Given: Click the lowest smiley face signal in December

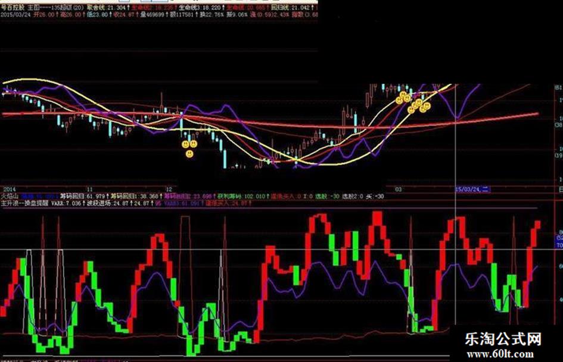Looking at the screenshot, I should 189,154.
